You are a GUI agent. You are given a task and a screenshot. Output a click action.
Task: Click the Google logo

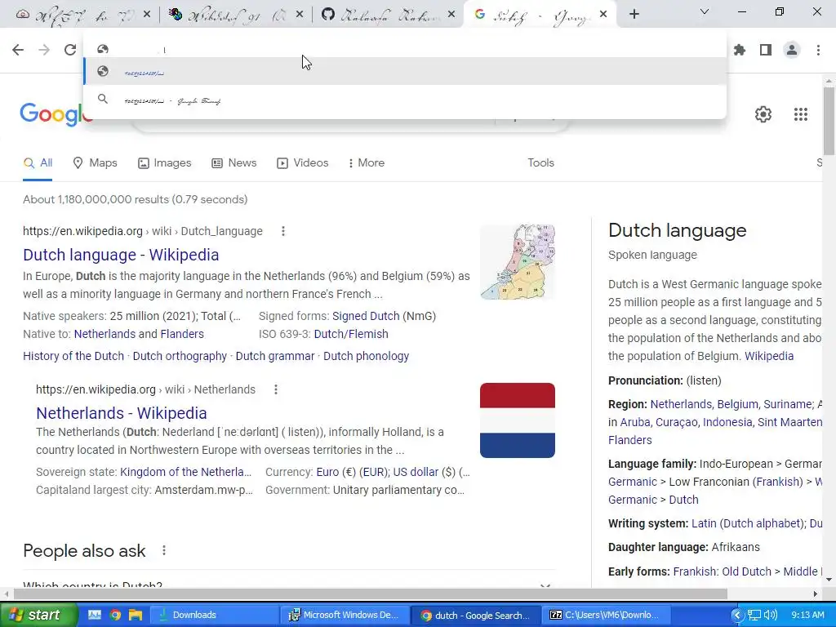pos(56,114)
